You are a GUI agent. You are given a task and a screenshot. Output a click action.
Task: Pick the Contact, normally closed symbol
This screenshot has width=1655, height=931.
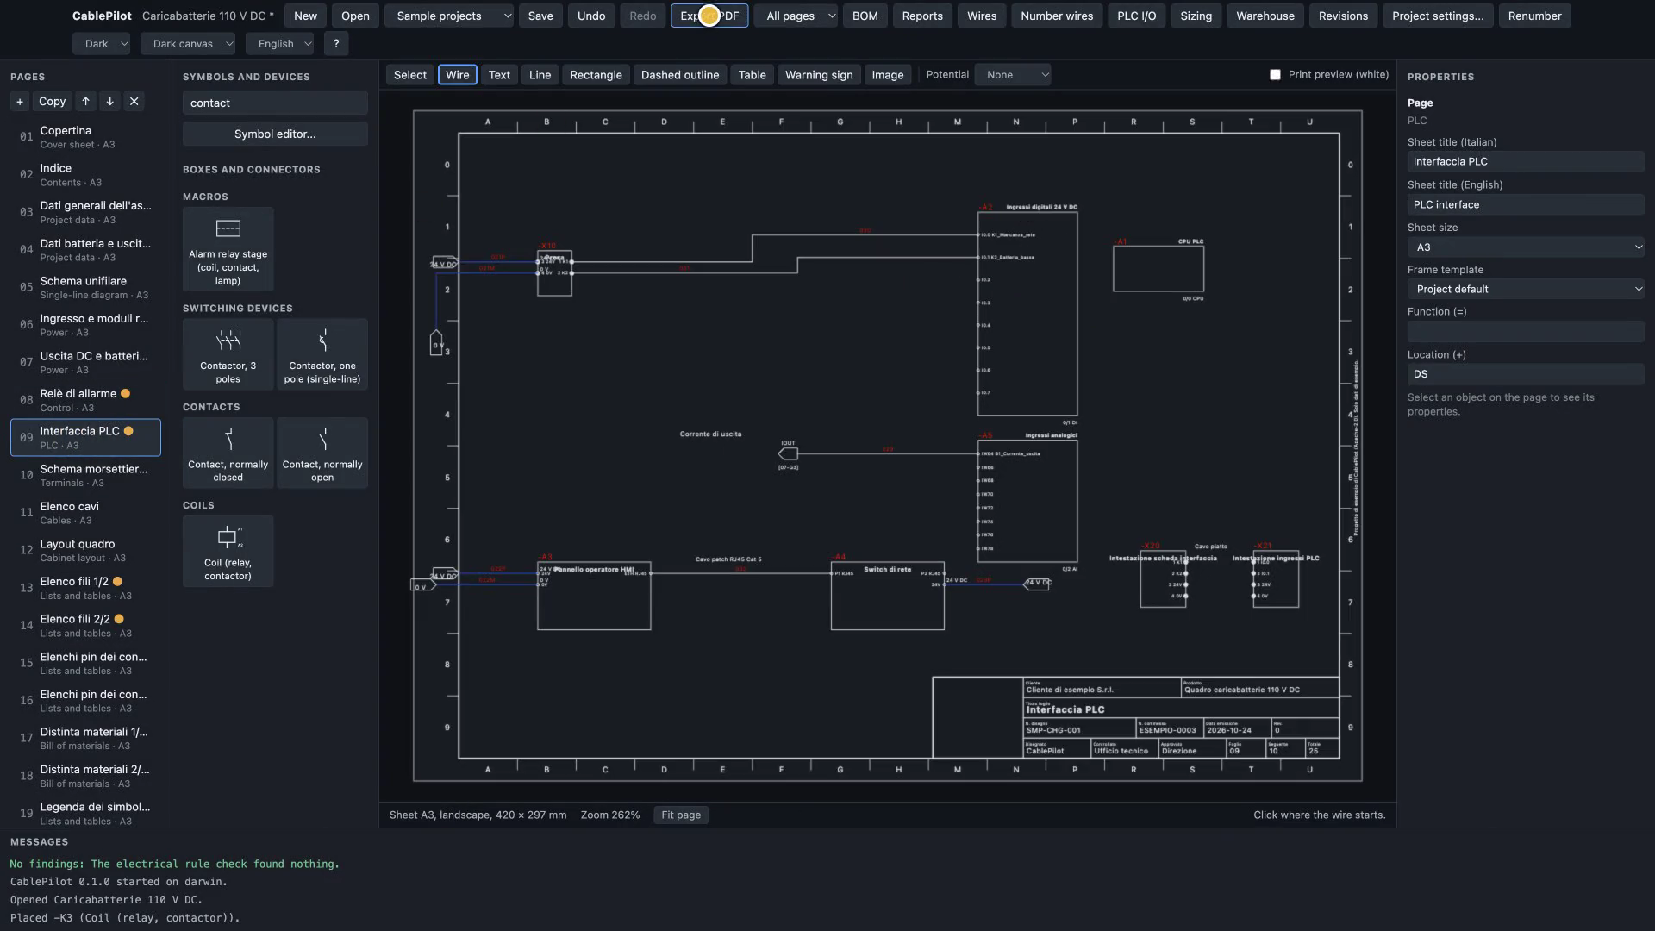228,453
